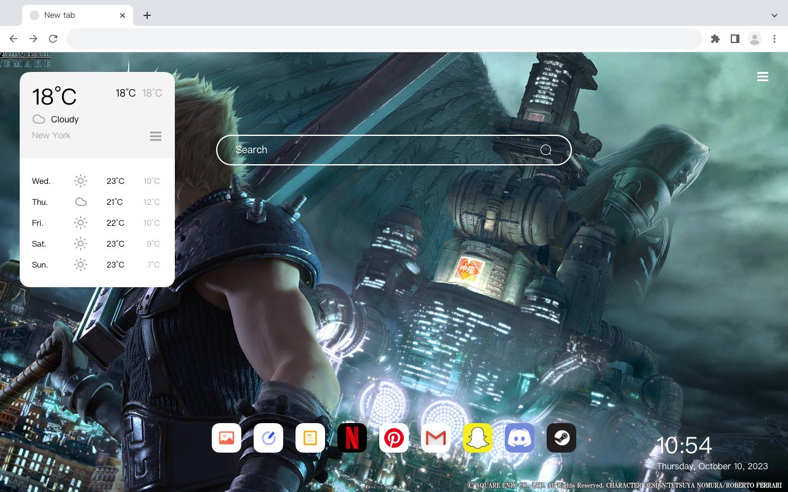Click the large 18°C current temperature
This screenshot has width=788, height=492.
pos(54,97)
